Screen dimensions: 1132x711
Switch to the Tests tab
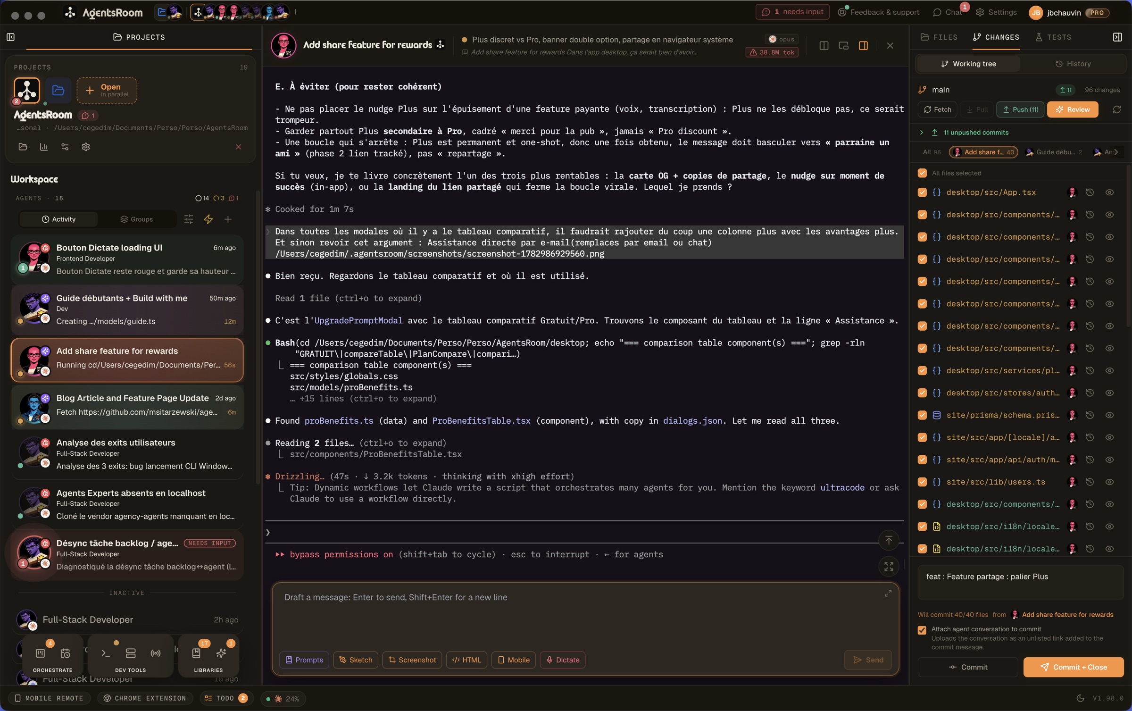(x=1053, y=37)
